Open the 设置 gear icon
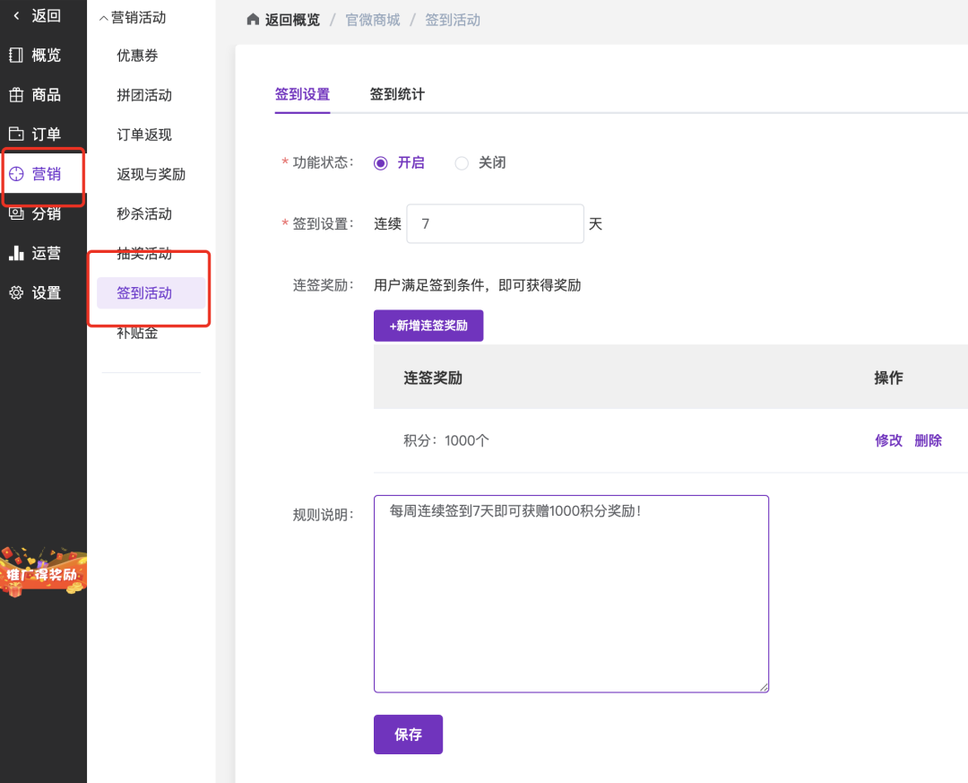 16,292
